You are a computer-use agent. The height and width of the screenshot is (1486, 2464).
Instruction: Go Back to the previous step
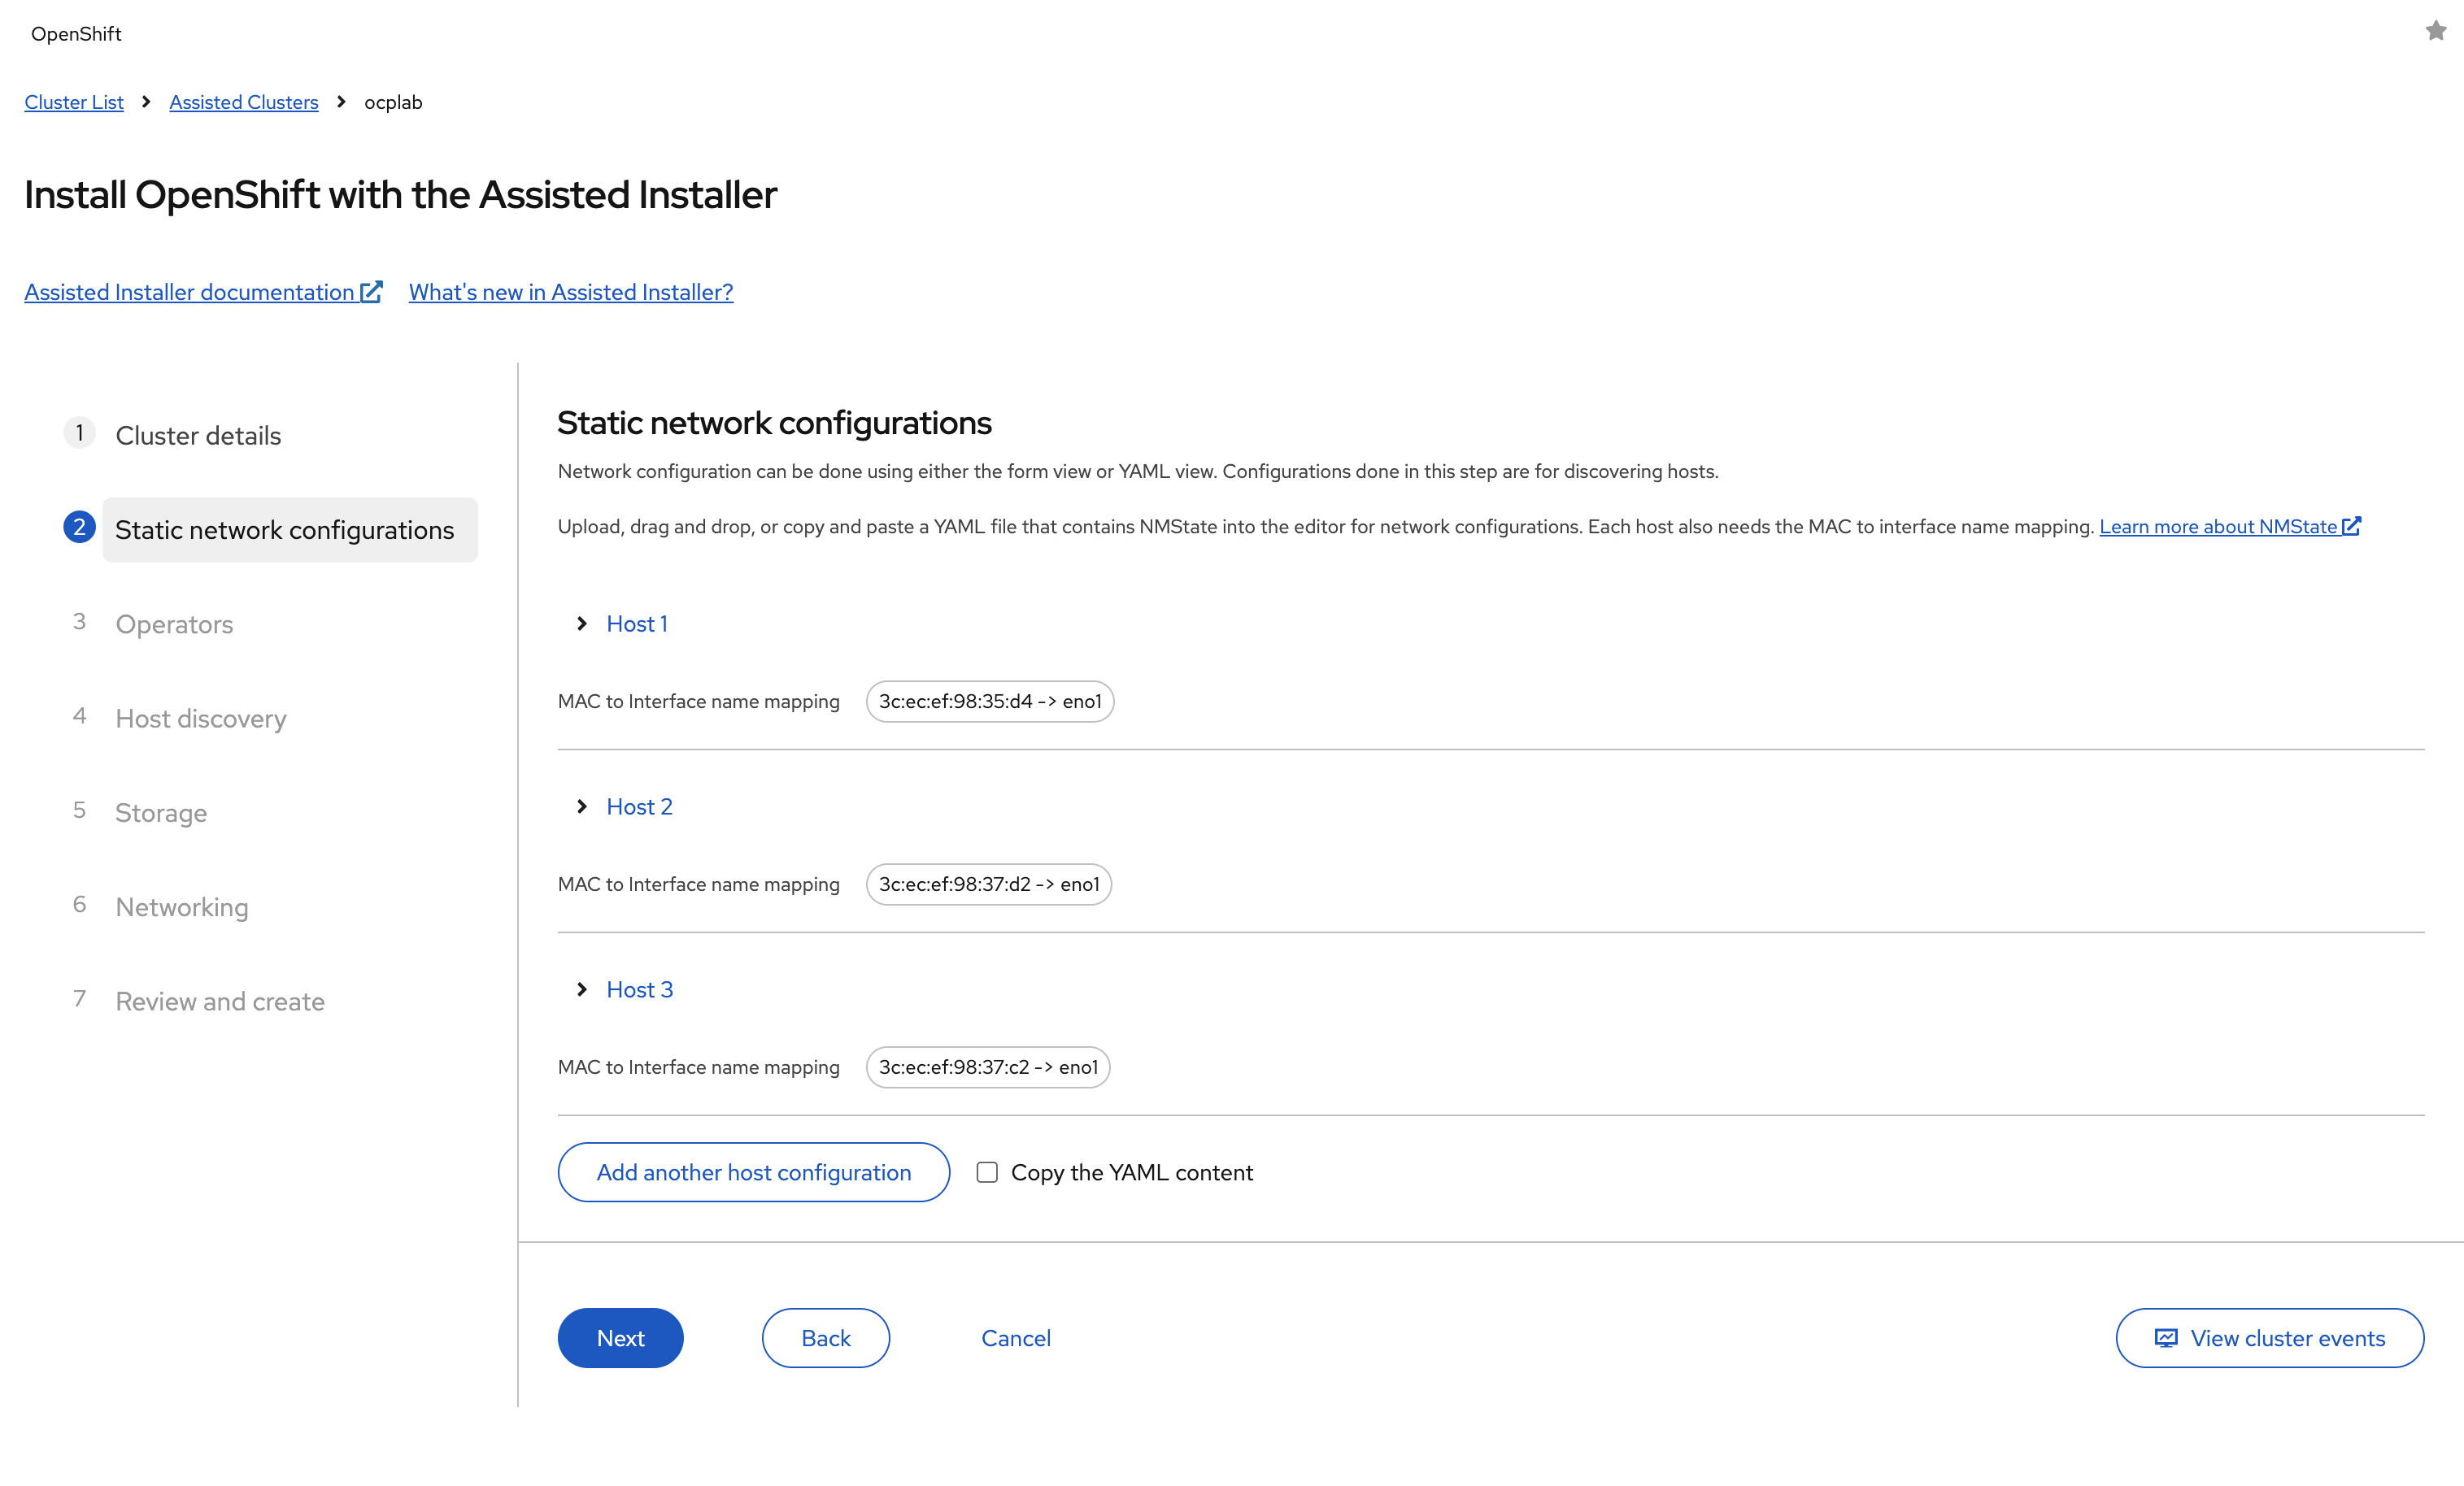tap(825, 1338)
